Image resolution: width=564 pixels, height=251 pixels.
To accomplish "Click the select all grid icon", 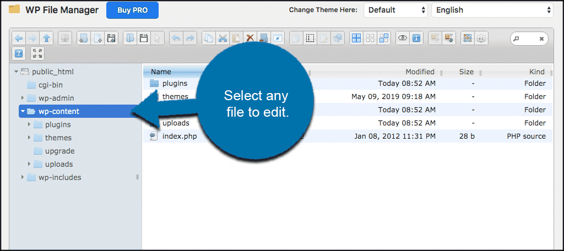I will click(x=356, y=38).
